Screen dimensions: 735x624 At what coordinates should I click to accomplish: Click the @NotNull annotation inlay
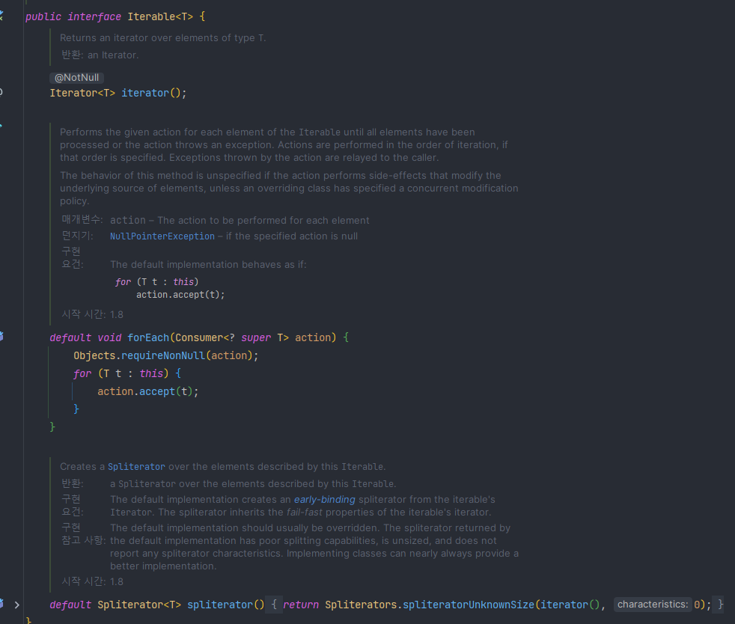pos(76,77)
